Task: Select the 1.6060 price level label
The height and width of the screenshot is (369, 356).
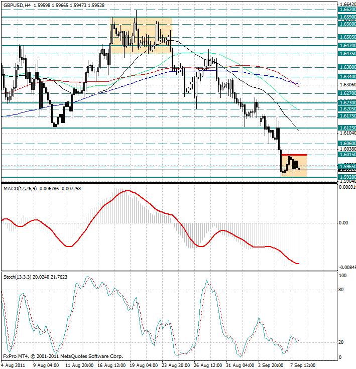Action: pos(347,143)
